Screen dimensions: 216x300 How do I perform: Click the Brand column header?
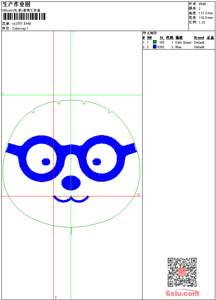199,38
